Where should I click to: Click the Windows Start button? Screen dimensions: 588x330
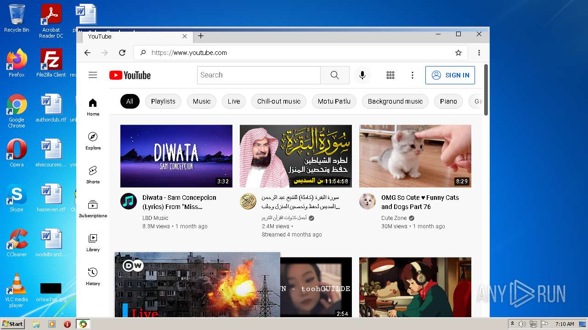12,324
